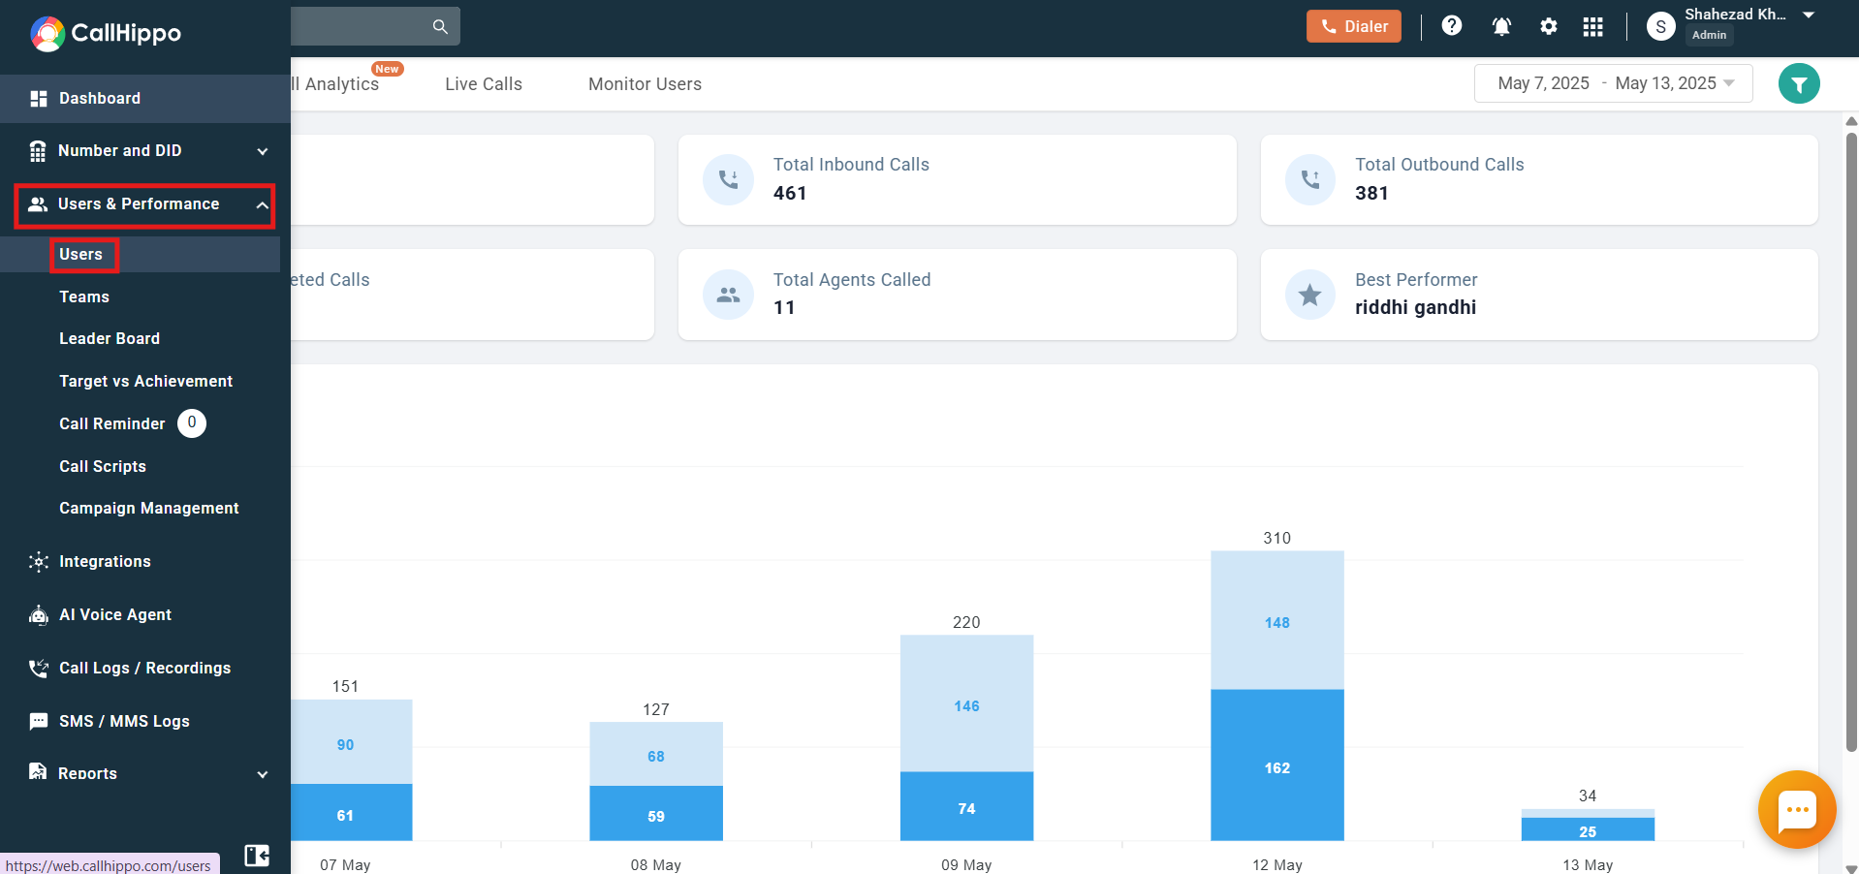Open the Dialer

click(1353, 26)
